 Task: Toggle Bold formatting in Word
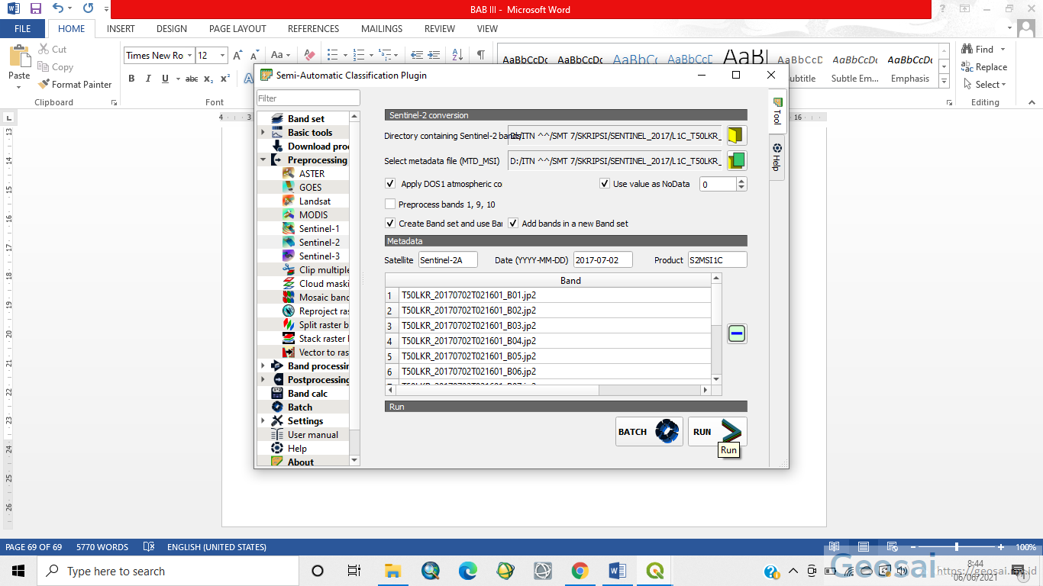pos(131,79)
